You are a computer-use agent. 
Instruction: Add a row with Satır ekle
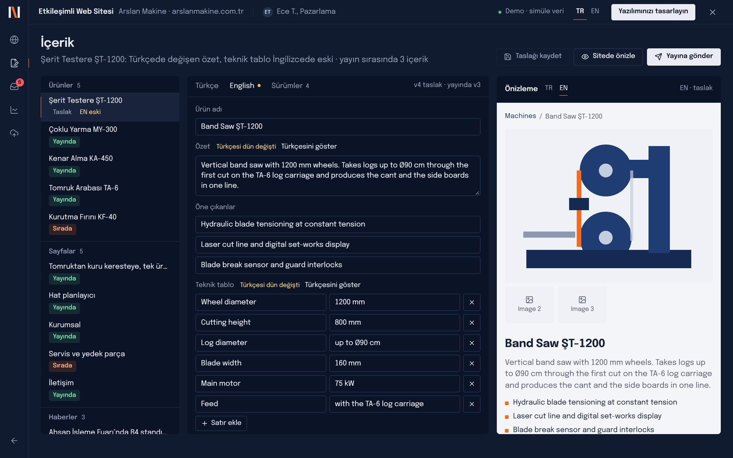click(221, 423)
